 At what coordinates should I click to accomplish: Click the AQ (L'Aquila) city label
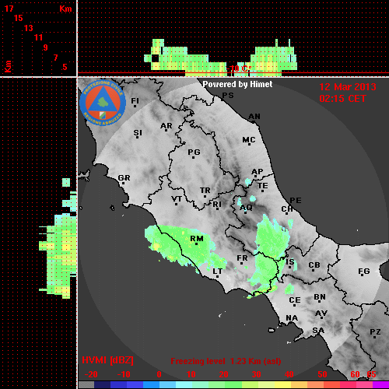click(x=246, y=208)
